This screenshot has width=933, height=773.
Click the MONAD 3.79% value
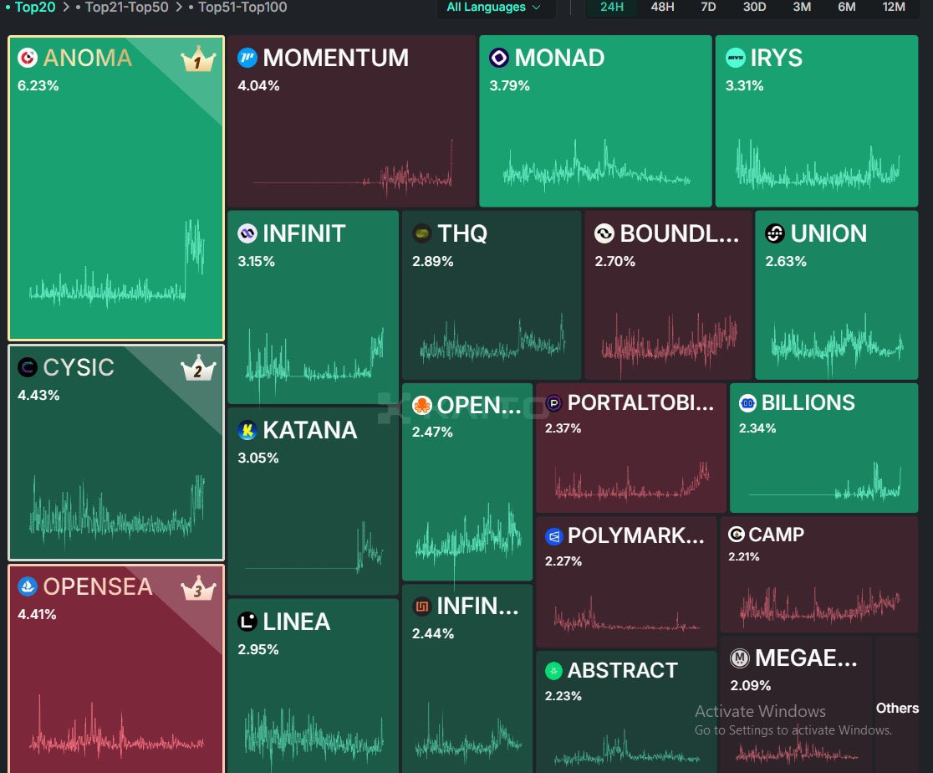(x=509, y=86)
